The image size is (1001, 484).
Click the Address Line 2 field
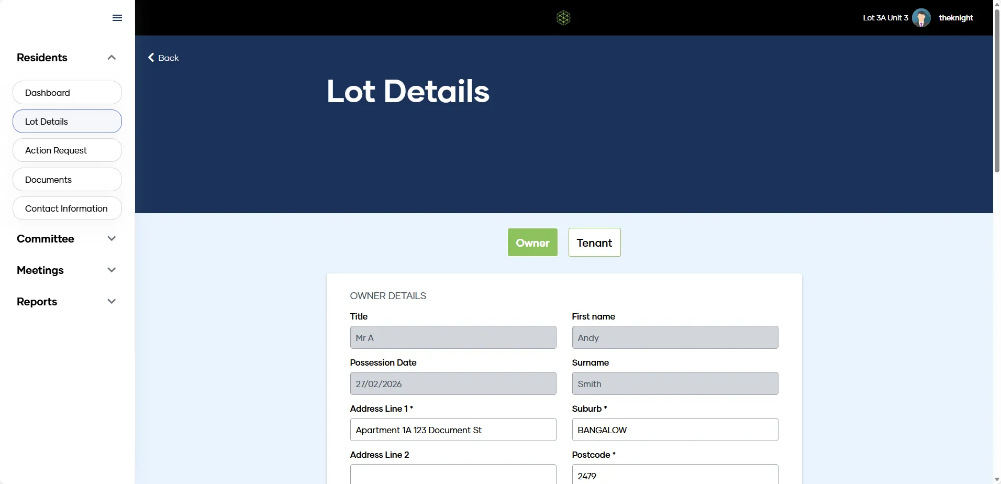pyautogui.click(x=453, y=474)
